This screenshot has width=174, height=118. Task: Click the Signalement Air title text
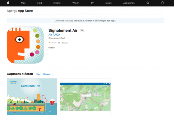coord(63,30)
